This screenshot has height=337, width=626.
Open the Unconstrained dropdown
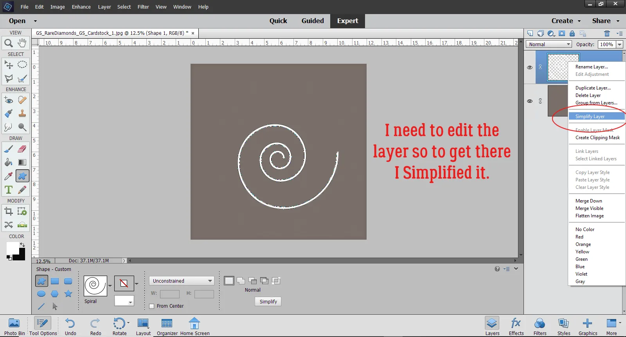pos(182,281)
